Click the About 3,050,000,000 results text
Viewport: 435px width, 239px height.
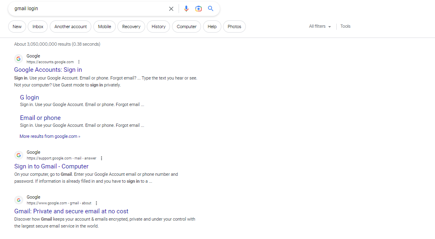tap(57, 44)
